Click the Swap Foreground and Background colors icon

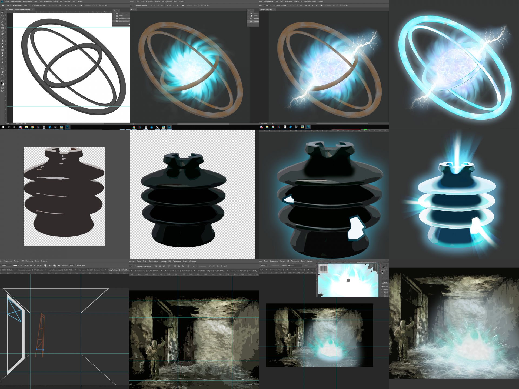click(x=3, y=81)
